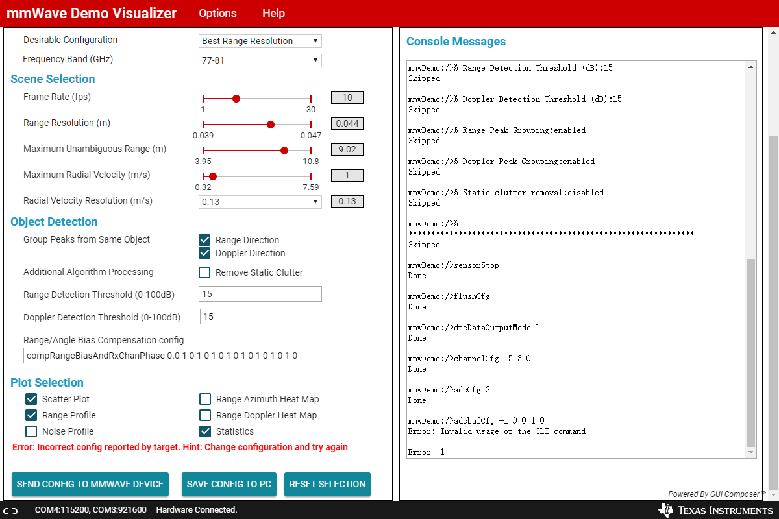
Task: Uncheck the Statistics checkbox
Action: [x=205, y=431]
